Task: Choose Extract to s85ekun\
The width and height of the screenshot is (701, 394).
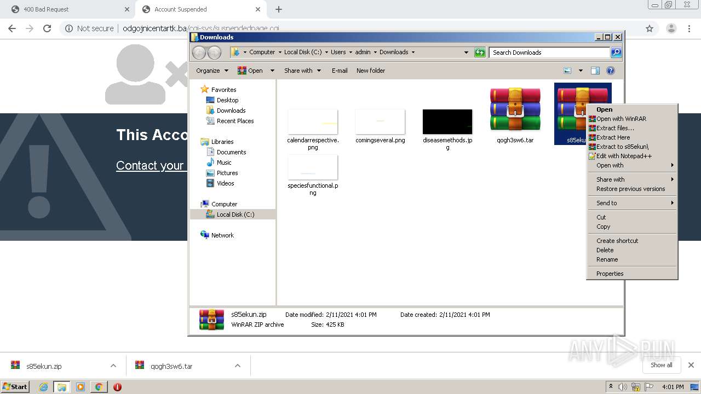Action: click(632, 147)
